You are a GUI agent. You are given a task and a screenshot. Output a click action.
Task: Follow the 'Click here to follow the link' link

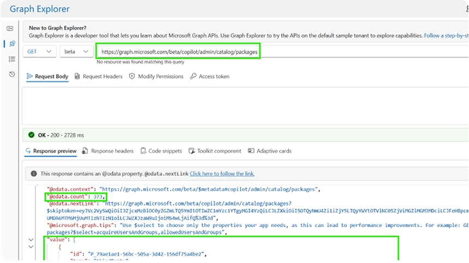click(x=222, y=174)
